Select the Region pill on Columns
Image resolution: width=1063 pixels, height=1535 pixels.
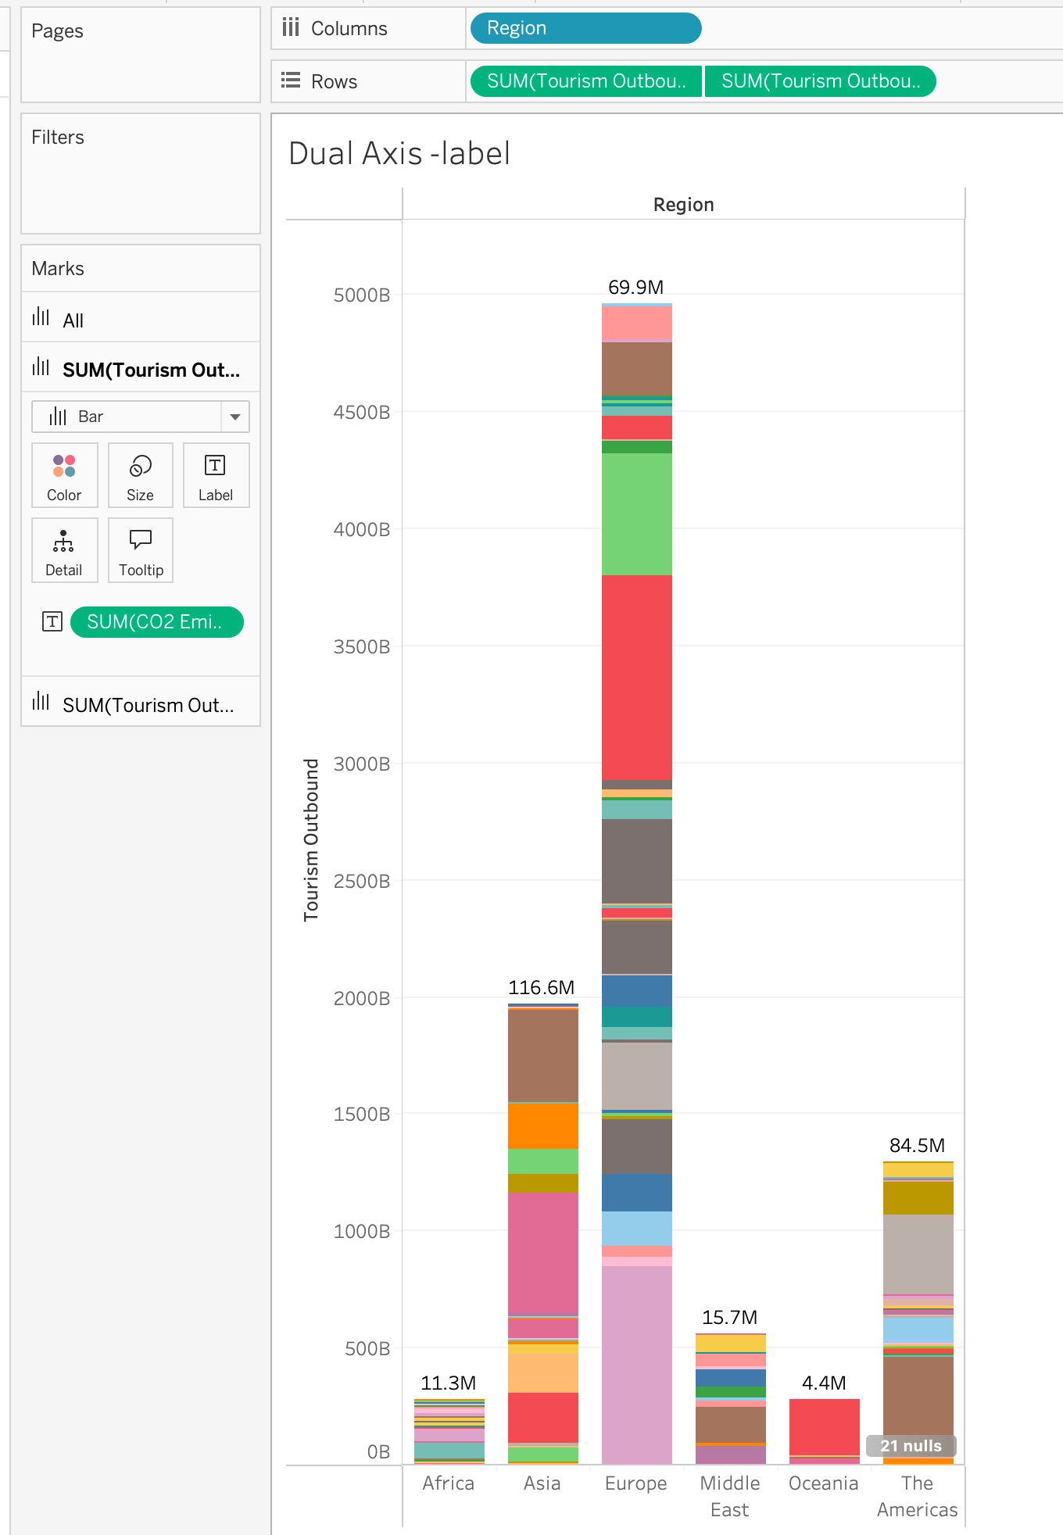click(x=585, y=28)
